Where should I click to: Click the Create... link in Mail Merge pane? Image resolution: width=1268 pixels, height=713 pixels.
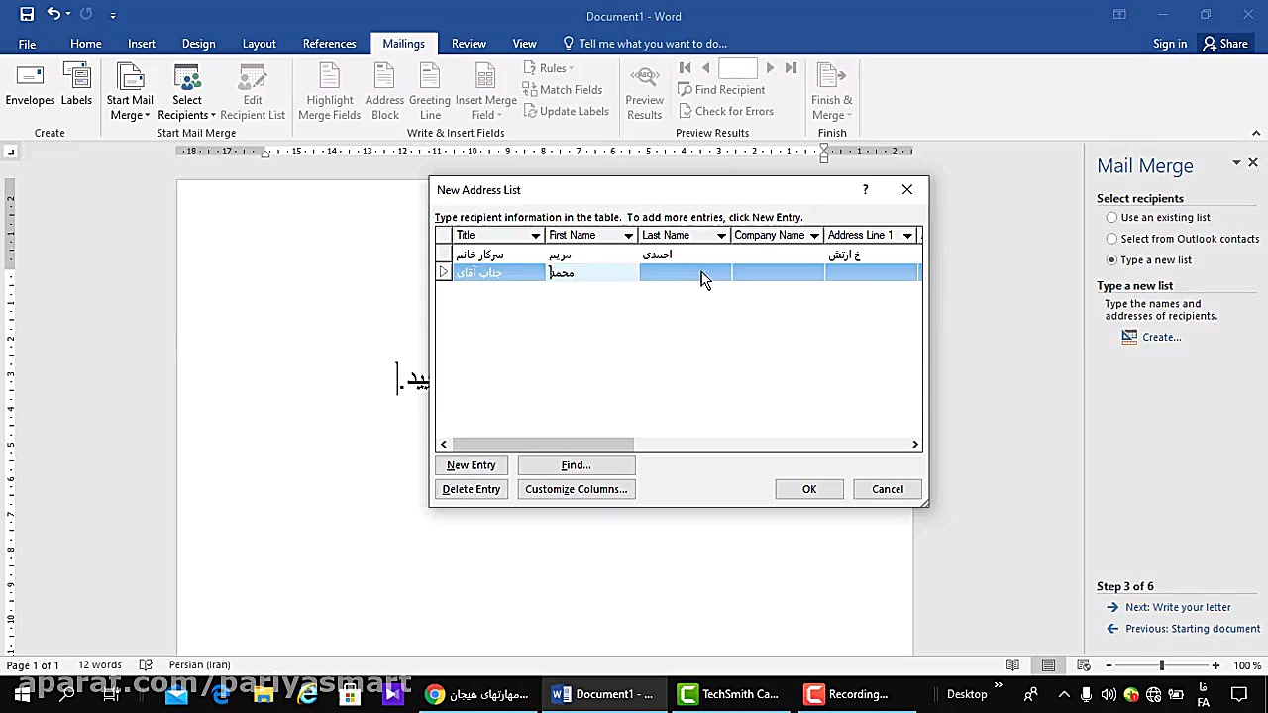tap(1161, 337)
